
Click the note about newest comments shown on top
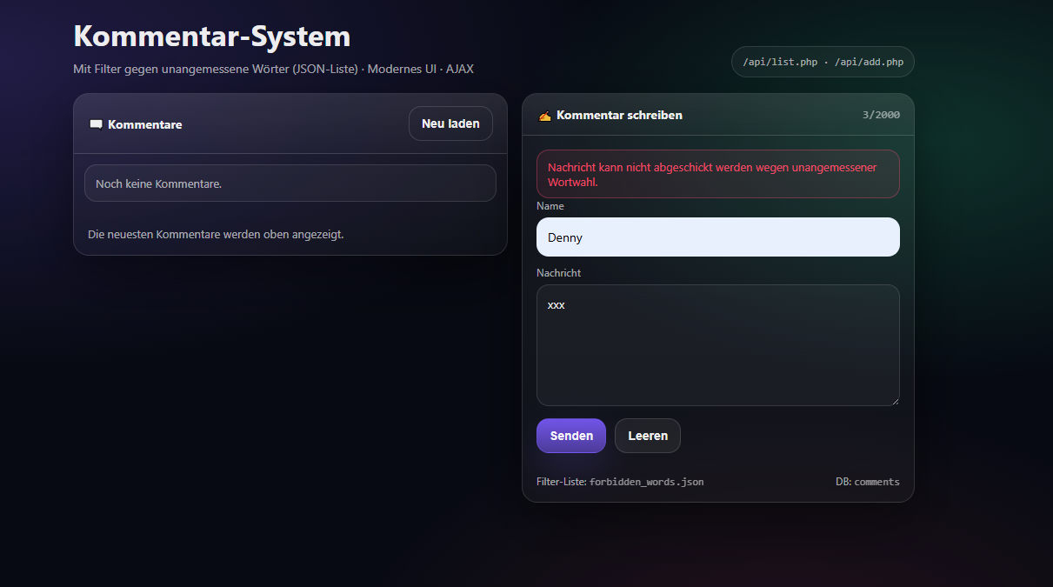pyautogui.click(x=216, y=235)
